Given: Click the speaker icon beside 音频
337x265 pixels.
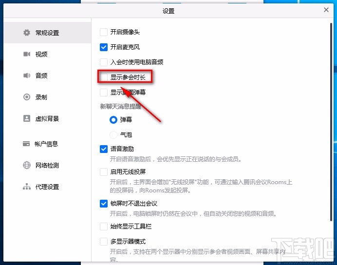Looking at the screenshot, I should click(x=27, y=76).
